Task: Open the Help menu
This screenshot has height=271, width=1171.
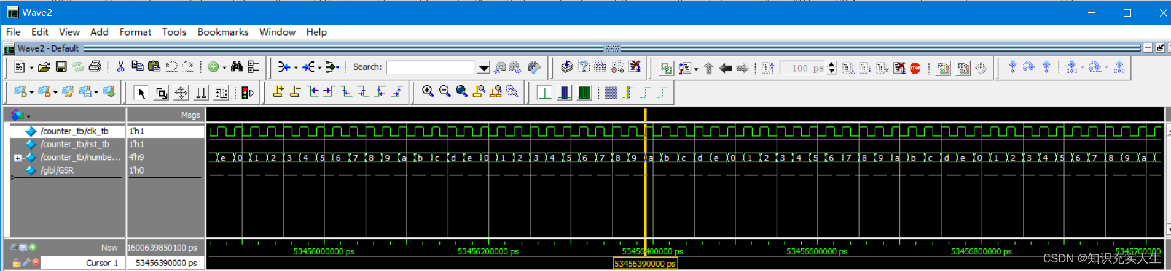Action: pyautogui.click(x=316, y=32)
